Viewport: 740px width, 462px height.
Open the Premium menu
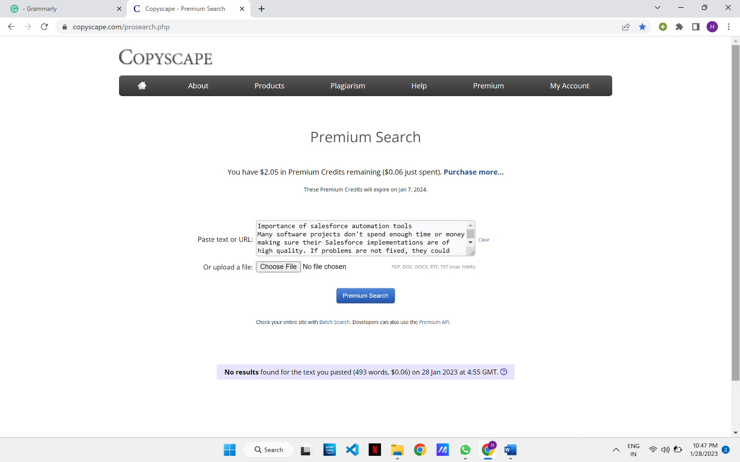tap(489, 86)
